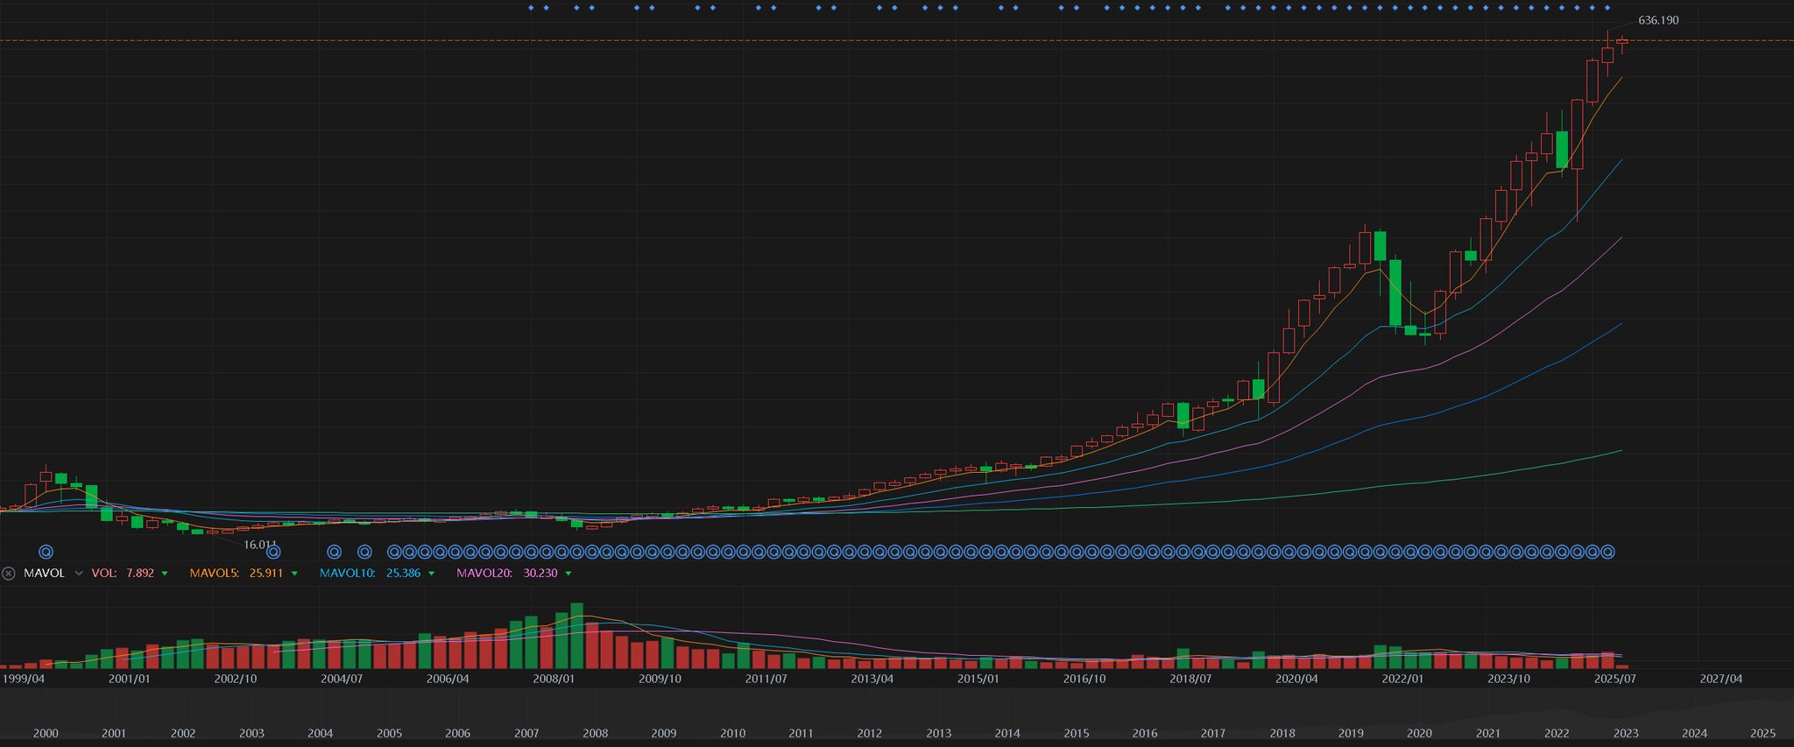
Task: Click the 2011/07 date axis label
Action: pos(766,679)
